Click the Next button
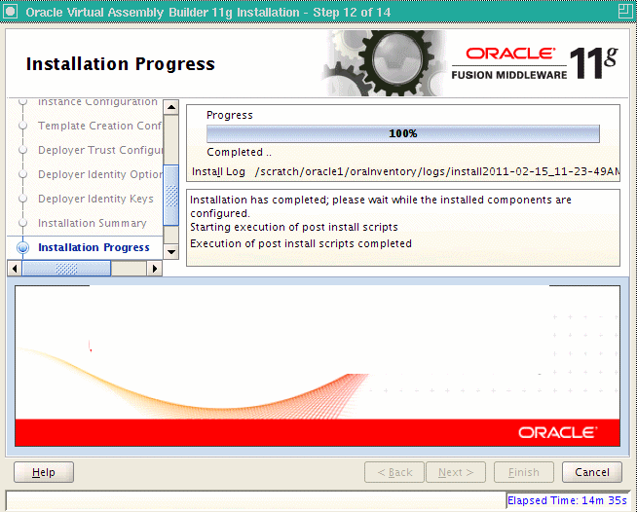The width and height of the screenshot is (637, 512). click(x=456, y=472)
